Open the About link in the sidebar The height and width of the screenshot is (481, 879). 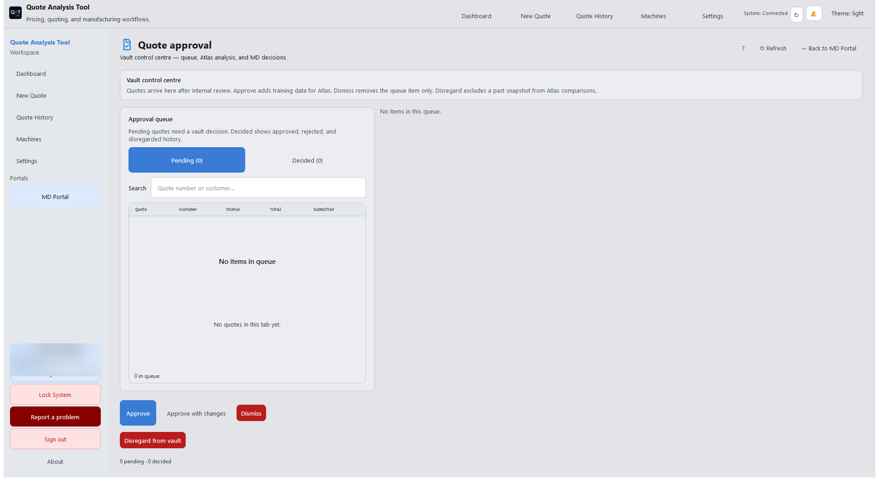[x=55, y=461]
